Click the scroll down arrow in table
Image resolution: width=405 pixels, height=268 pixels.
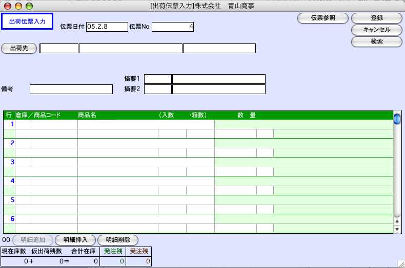click(397, 230)
